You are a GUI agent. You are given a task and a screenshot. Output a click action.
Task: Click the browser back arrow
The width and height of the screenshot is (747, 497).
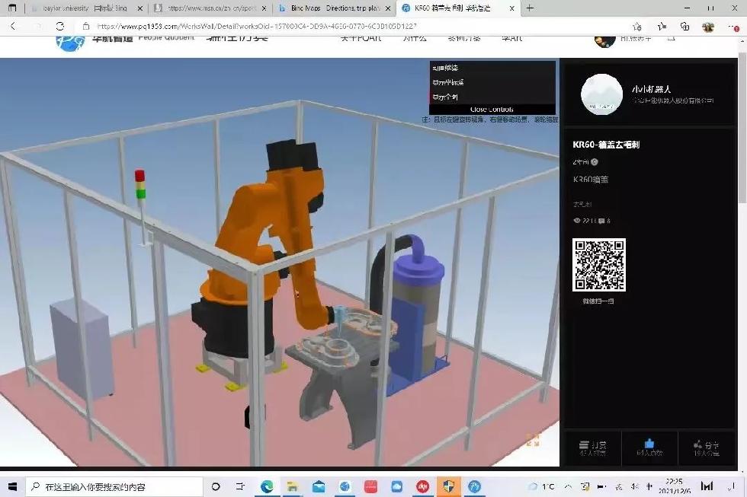[x=13, y=26]
